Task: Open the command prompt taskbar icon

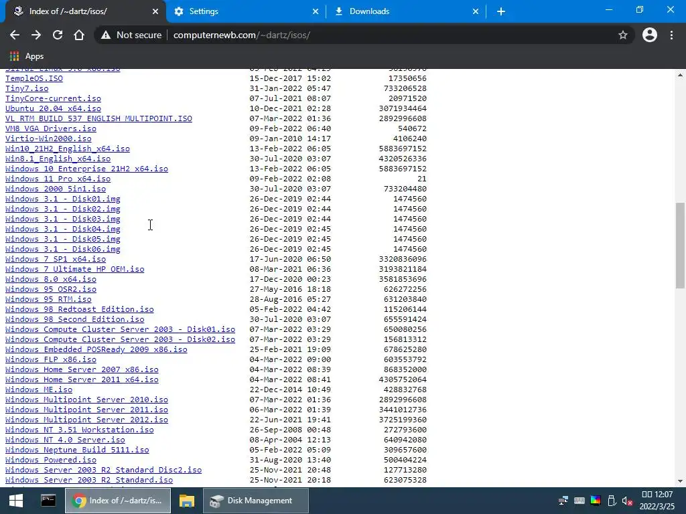Action: 48,501
